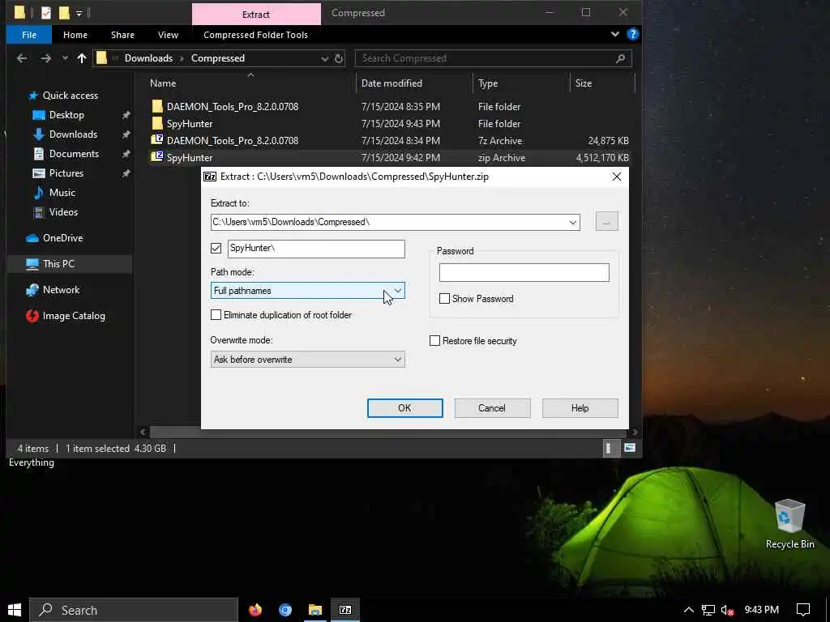Open the Quick Access Toolbar customize dropdown

coord(79,13)
